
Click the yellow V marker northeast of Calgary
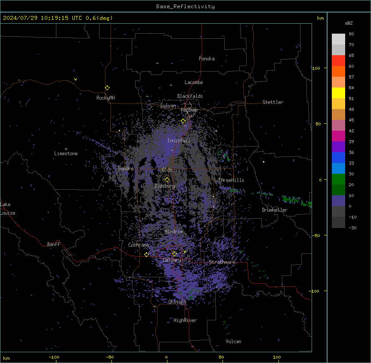185,252
